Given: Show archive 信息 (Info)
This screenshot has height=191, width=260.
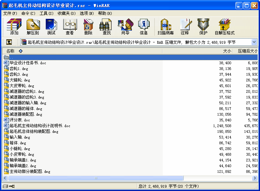Looking at the screenshot, I should click(144, 27).
